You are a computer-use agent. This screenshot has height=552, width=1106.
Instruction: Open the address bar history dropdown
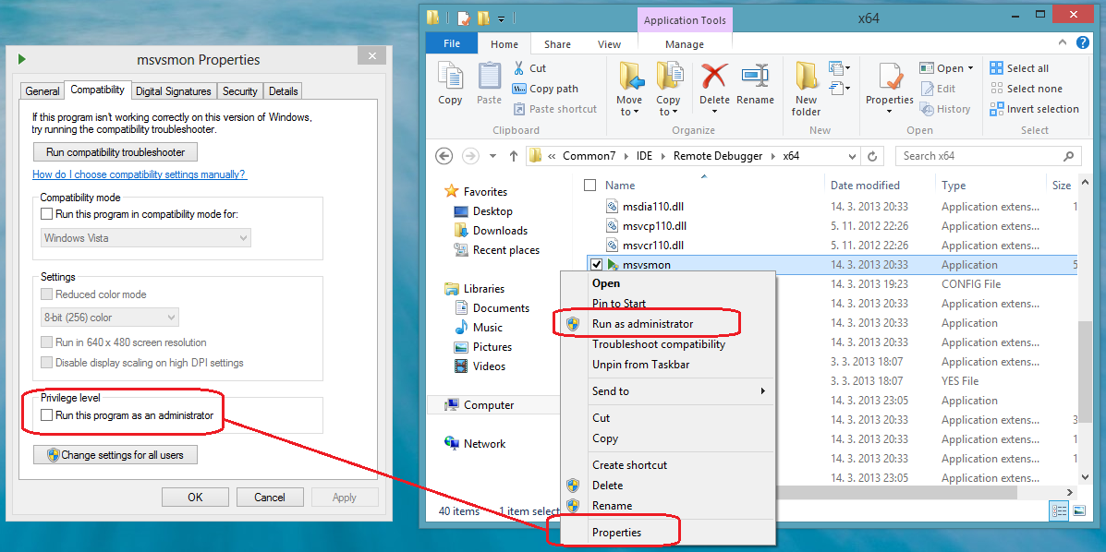854,156
